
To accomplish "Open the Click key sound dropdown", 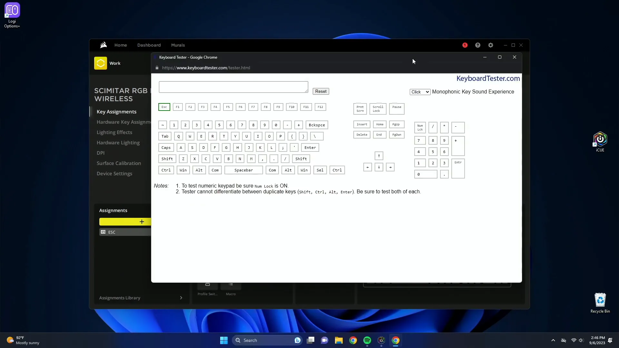I will coord(420,92).
